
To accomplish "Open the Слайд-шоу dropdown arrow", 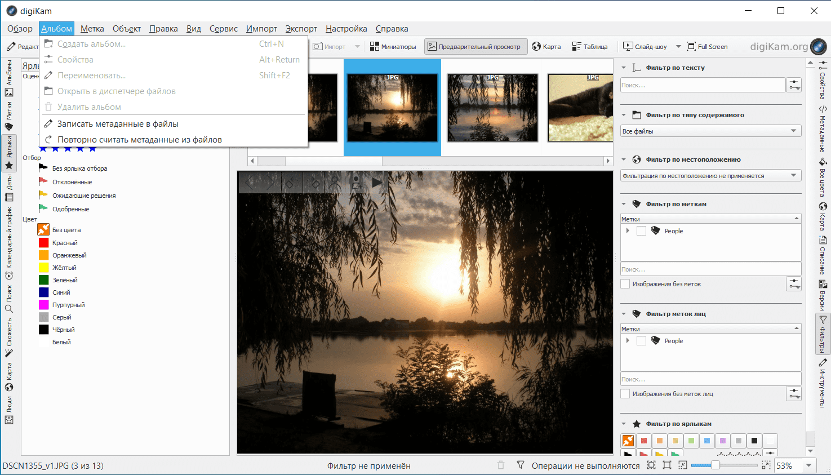I will click(678, 47).
